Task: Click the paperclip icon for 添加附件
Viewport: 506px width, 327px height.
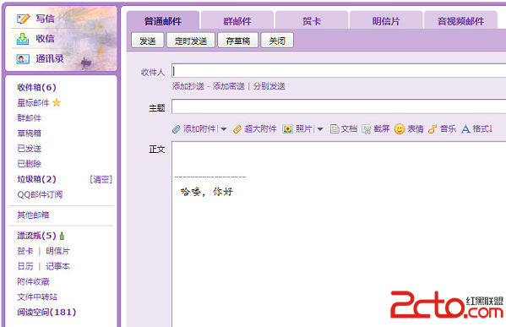Action: pyautogui.click(x=177, y=129)
